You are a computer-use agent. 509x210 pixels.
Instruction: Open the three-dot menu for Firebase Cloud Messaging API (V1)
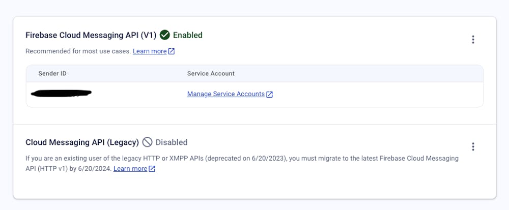pyautogui.click(x=473, y=40)
